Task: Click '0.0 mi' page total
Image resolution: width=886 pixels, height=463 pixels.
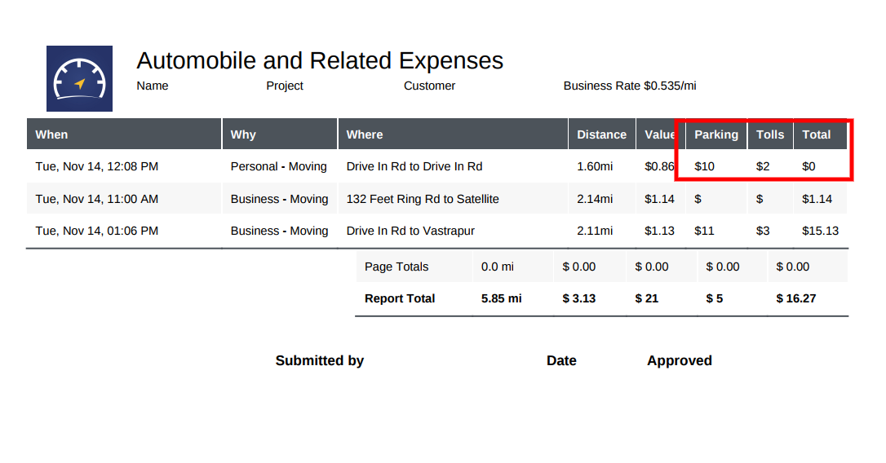Action: click(x=497, y=267)
